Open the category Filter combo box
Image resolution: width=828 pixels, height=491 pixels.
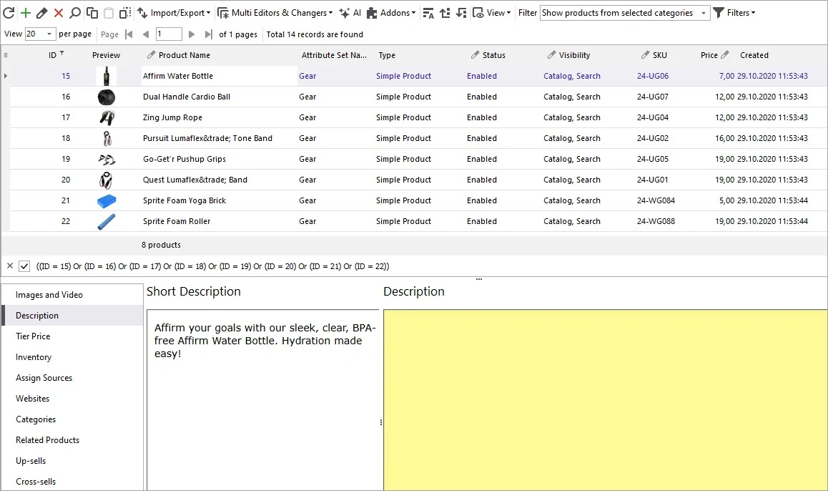[625, 13]
